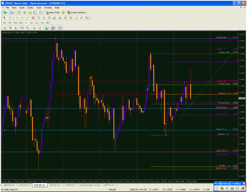This screenshot has width=247, height=192.
Task: Open the Market Watch window icon
Action: pyautogui.click(x=19, y=12)
